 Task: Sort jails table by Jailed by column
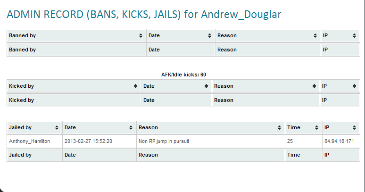(34, 128)
